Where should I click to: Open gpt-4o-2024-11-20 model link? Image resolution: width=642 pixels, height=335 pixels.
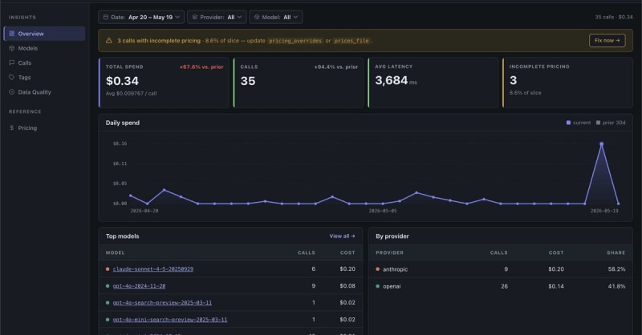point(139,286)
